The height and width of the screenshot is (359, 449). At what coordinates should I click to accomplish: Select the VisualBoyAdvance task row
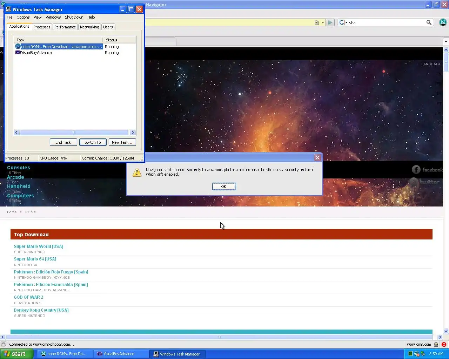point(75,53)
